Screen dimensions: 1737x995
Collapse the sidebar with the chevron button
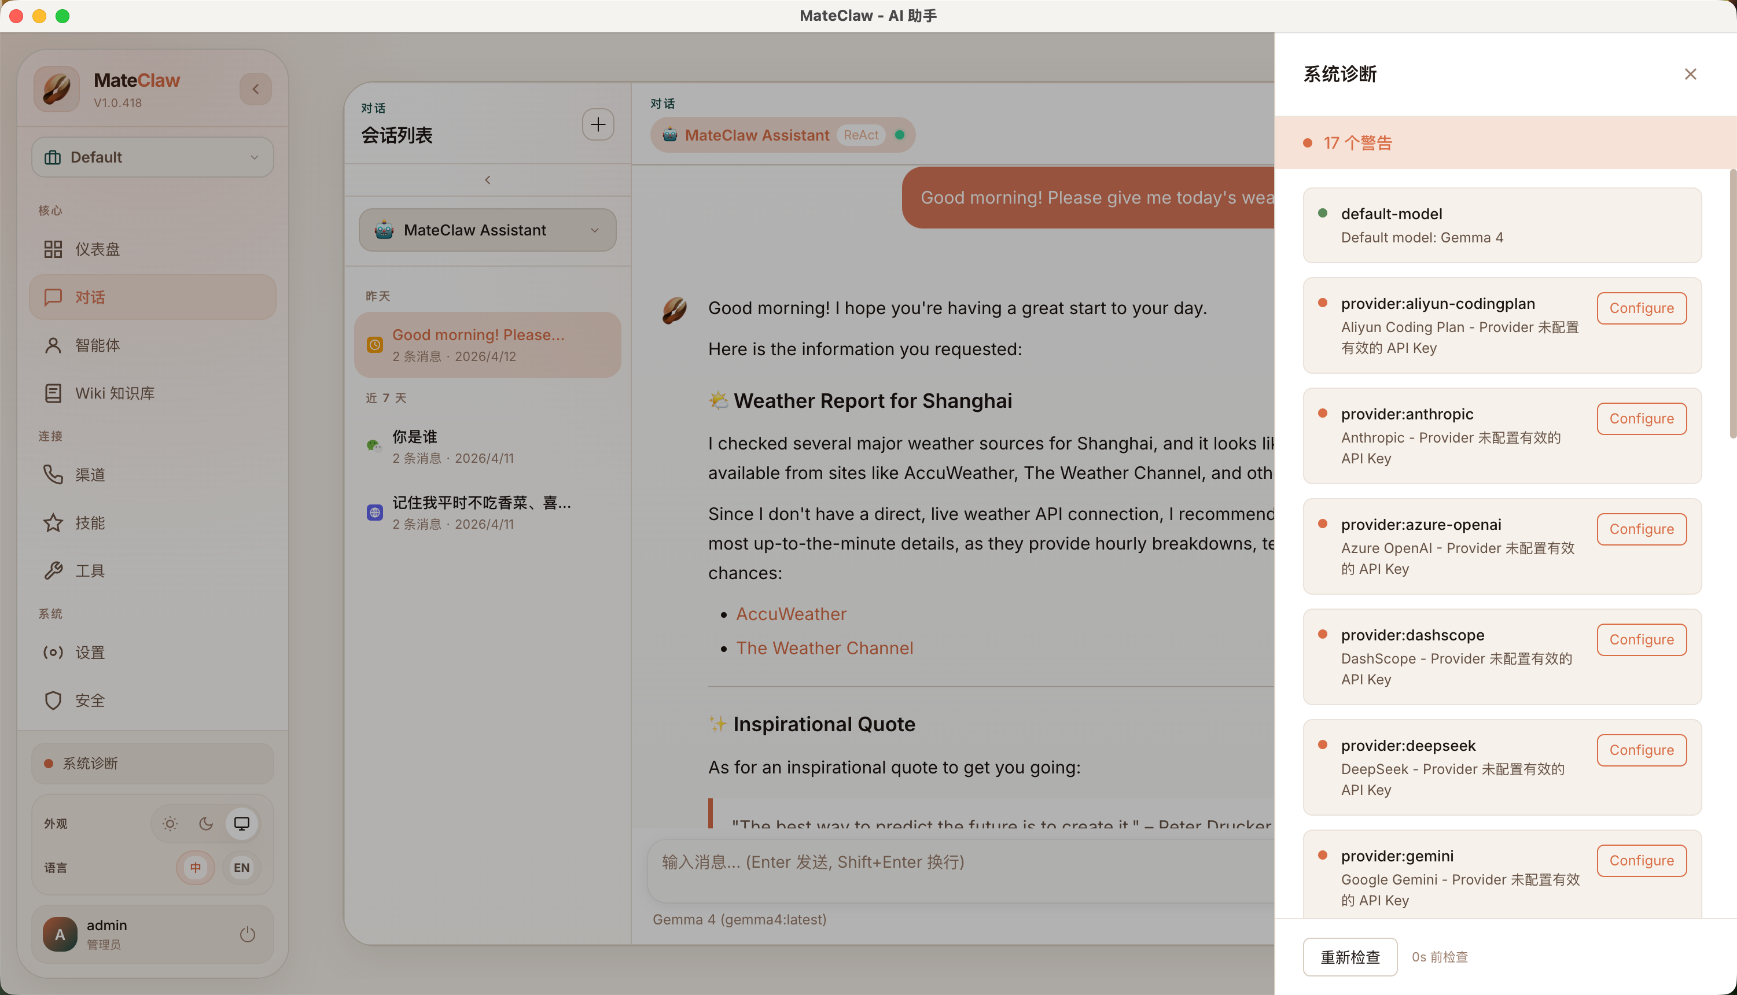coord(256,89)
